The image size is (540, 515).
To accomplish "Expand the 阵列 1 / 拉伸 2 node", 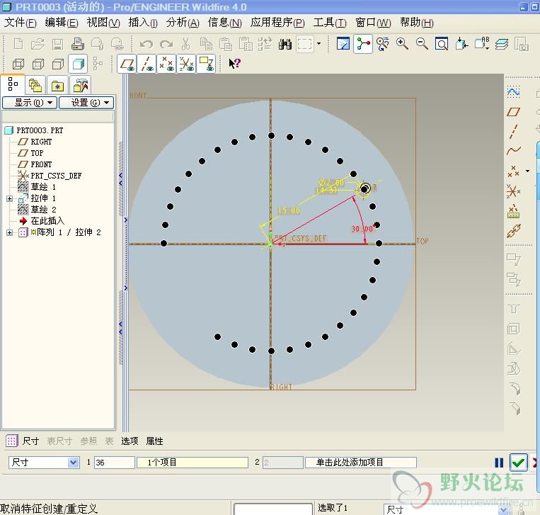I will point(9,232).
